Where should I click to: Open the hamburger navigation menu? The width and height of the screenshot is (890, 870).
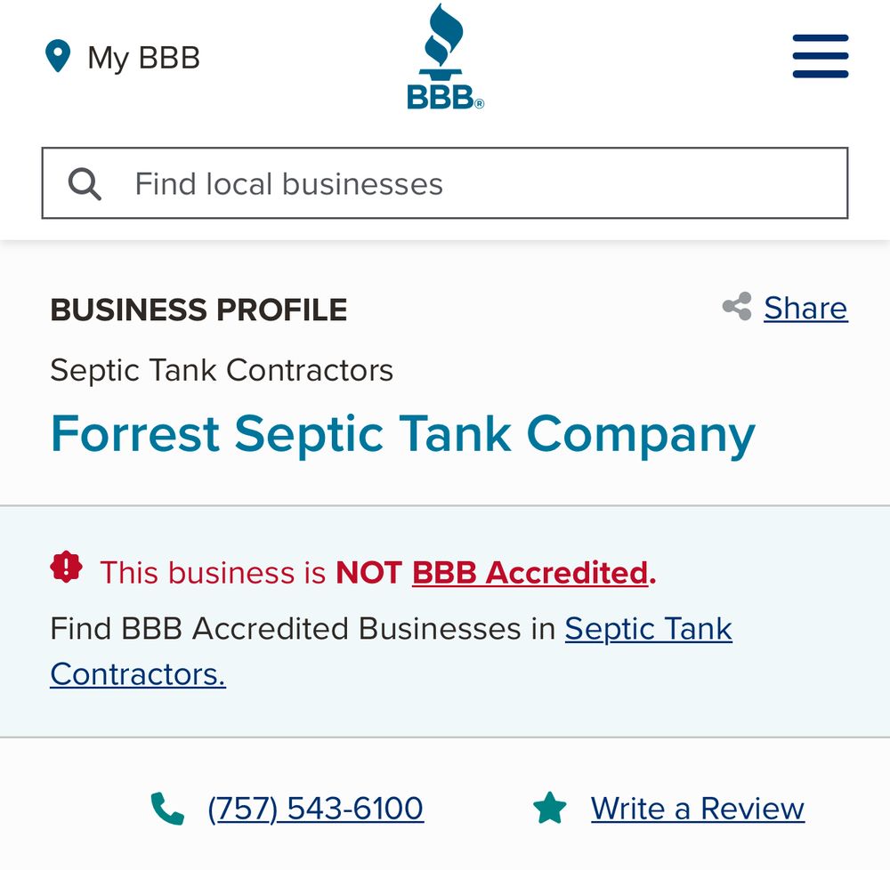click(x=820, y=56)
